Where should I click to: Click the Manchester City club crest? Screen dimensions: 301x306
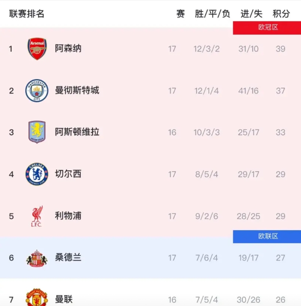(x=37, y=91)
